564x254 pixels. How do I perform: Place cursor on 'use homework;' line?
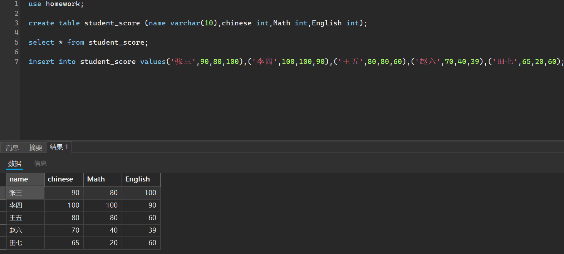pyautogui.click(x=56, y=4)
